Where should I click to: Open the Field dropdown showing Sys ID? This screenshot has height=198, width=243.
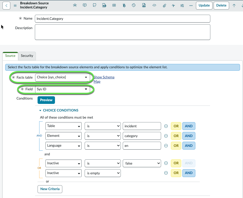(x=63, y=89)
